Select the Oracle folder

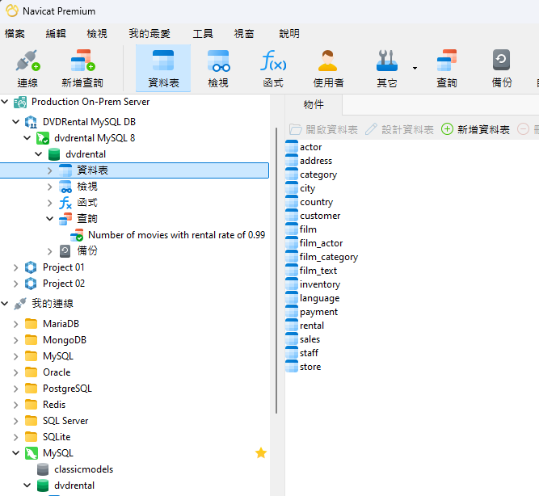[57, 372]
